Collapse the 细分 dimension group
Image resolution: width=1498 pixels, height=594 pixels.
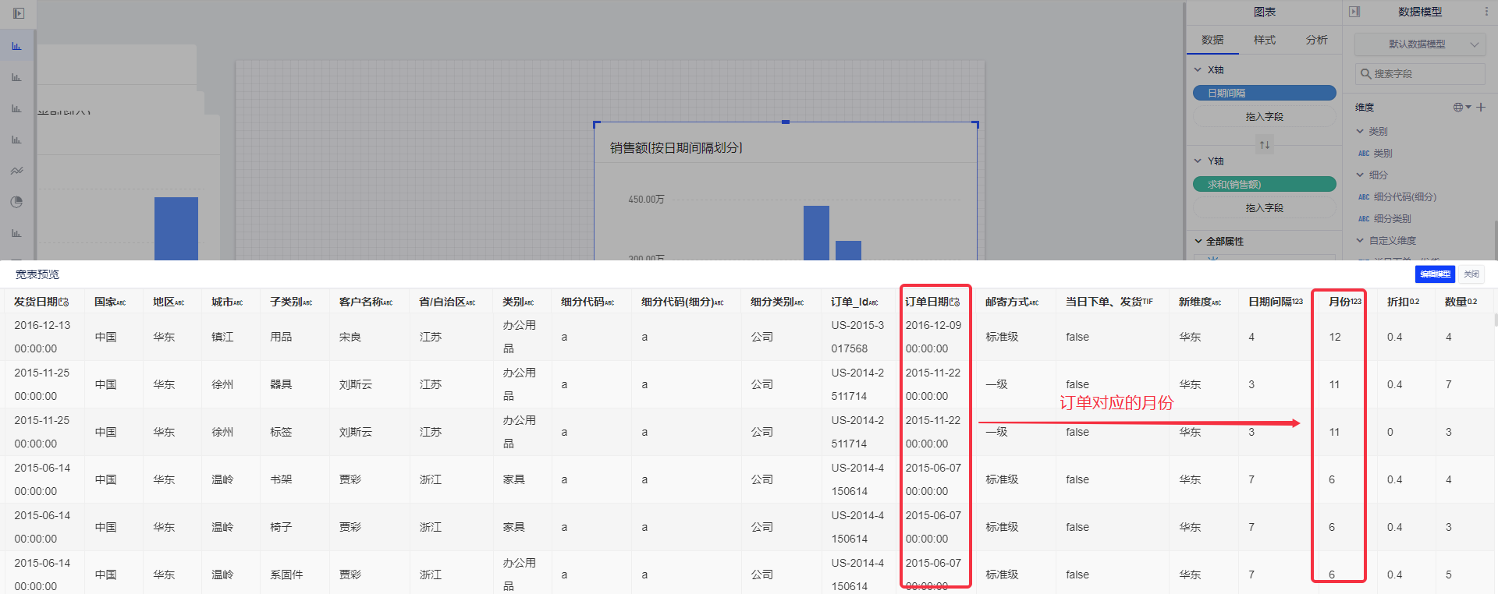[1360, 175]
